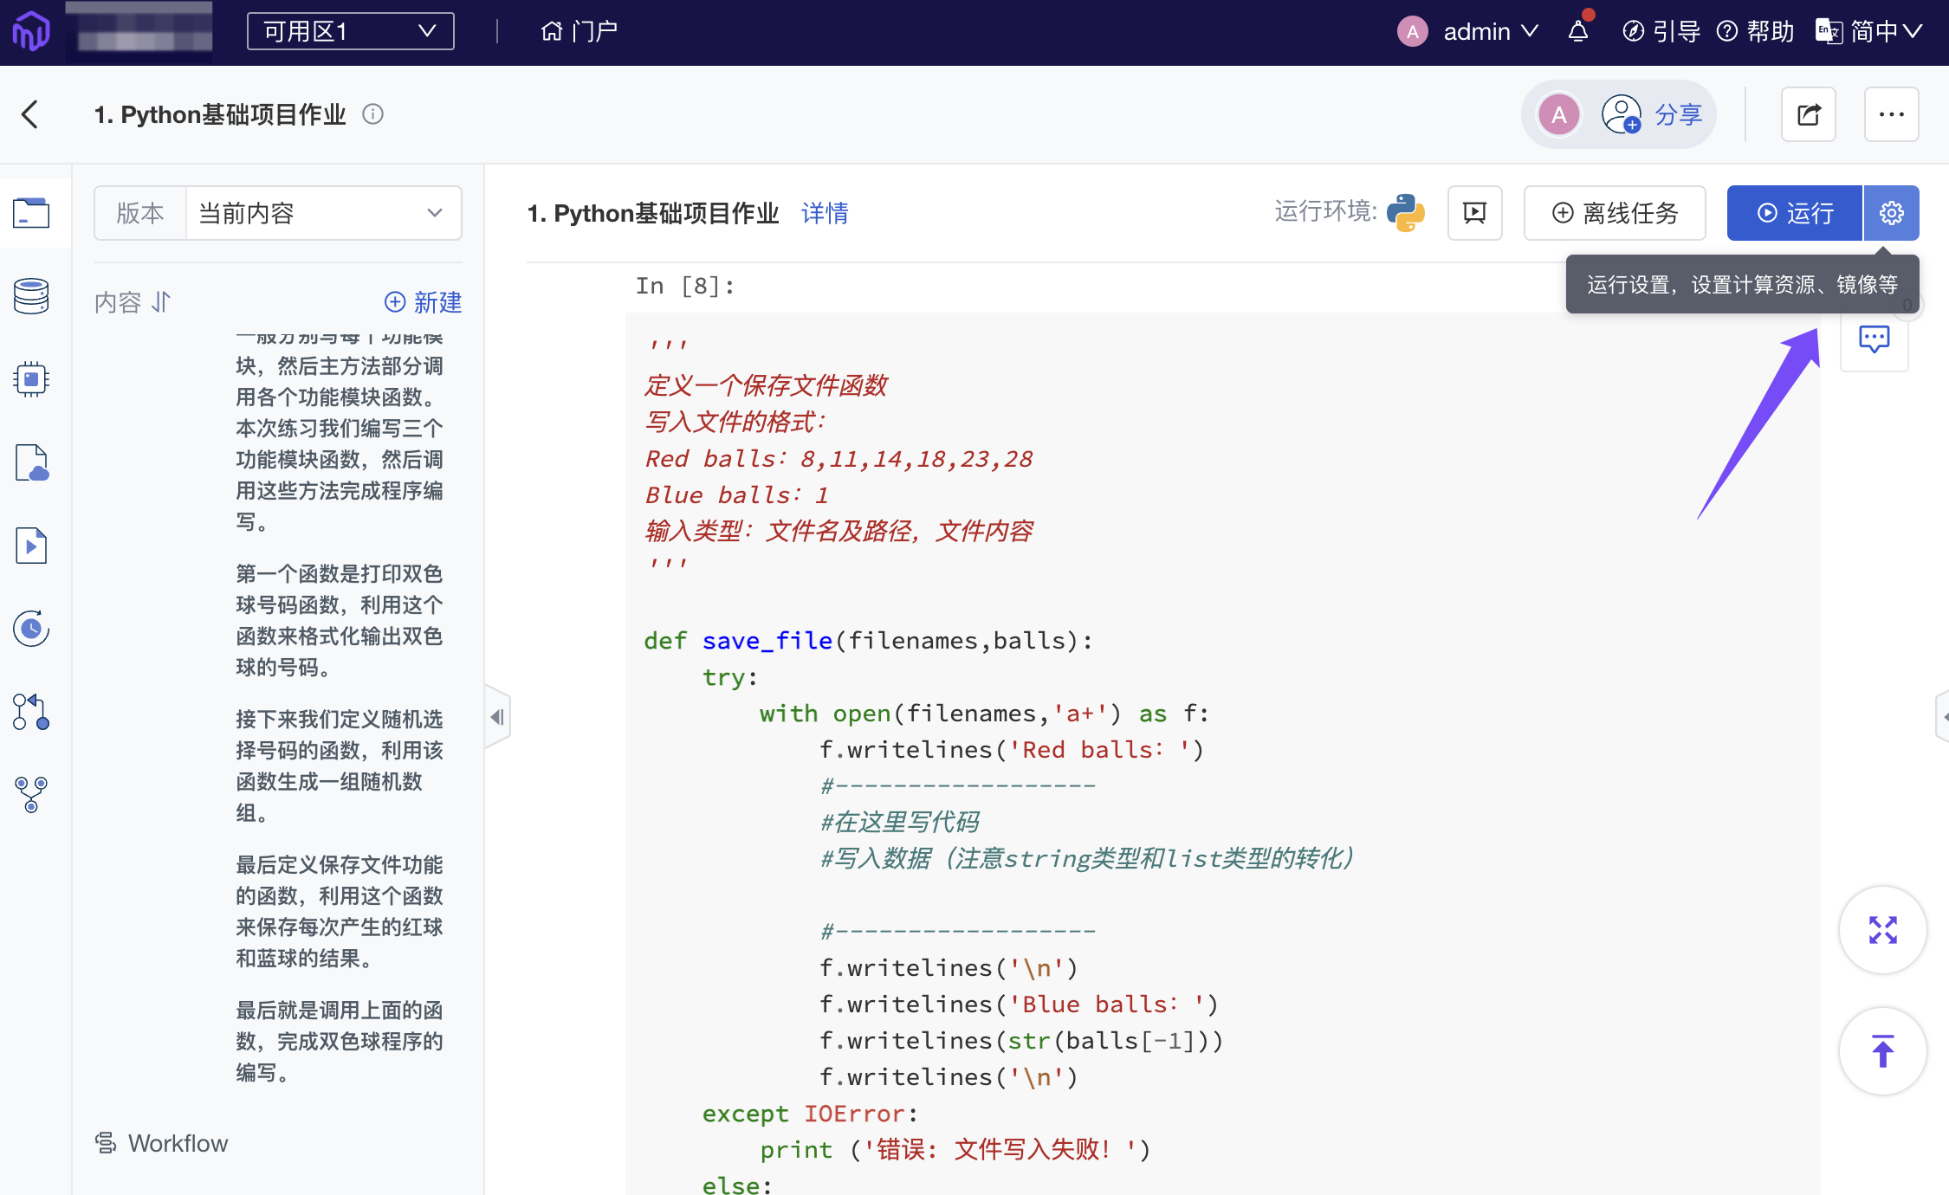Click the presentation mode icon button
The width and height of the screenshot is (1949, 1195).
tap(1474, 213)
